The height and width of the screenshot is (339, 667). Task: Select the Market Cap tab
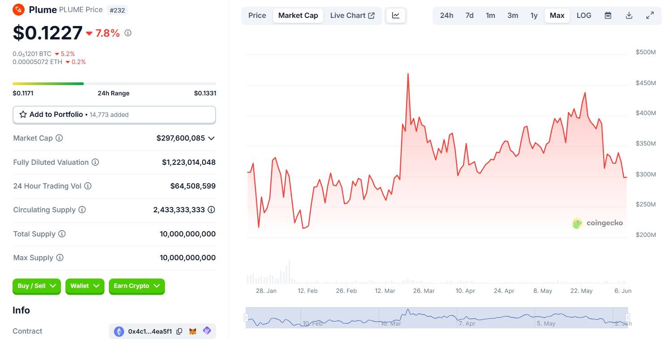click(x=298, y=15)
